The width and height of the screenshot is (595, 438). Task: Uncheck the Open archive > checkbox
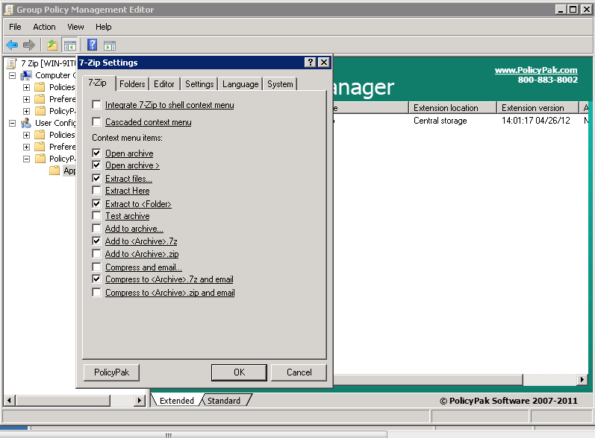click(97, 165)
